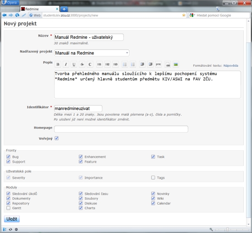Image resolution: width=252 pixels, height=233 pixels.
Task: Open the Nadřazený projekt dropdown
Action: pyautogui.click(x=92, y=53)
